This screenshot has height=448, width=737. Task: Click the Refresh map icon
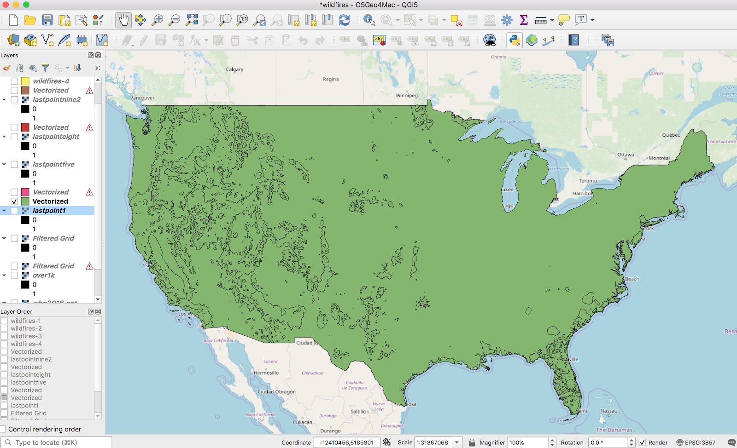coord(344,20)
